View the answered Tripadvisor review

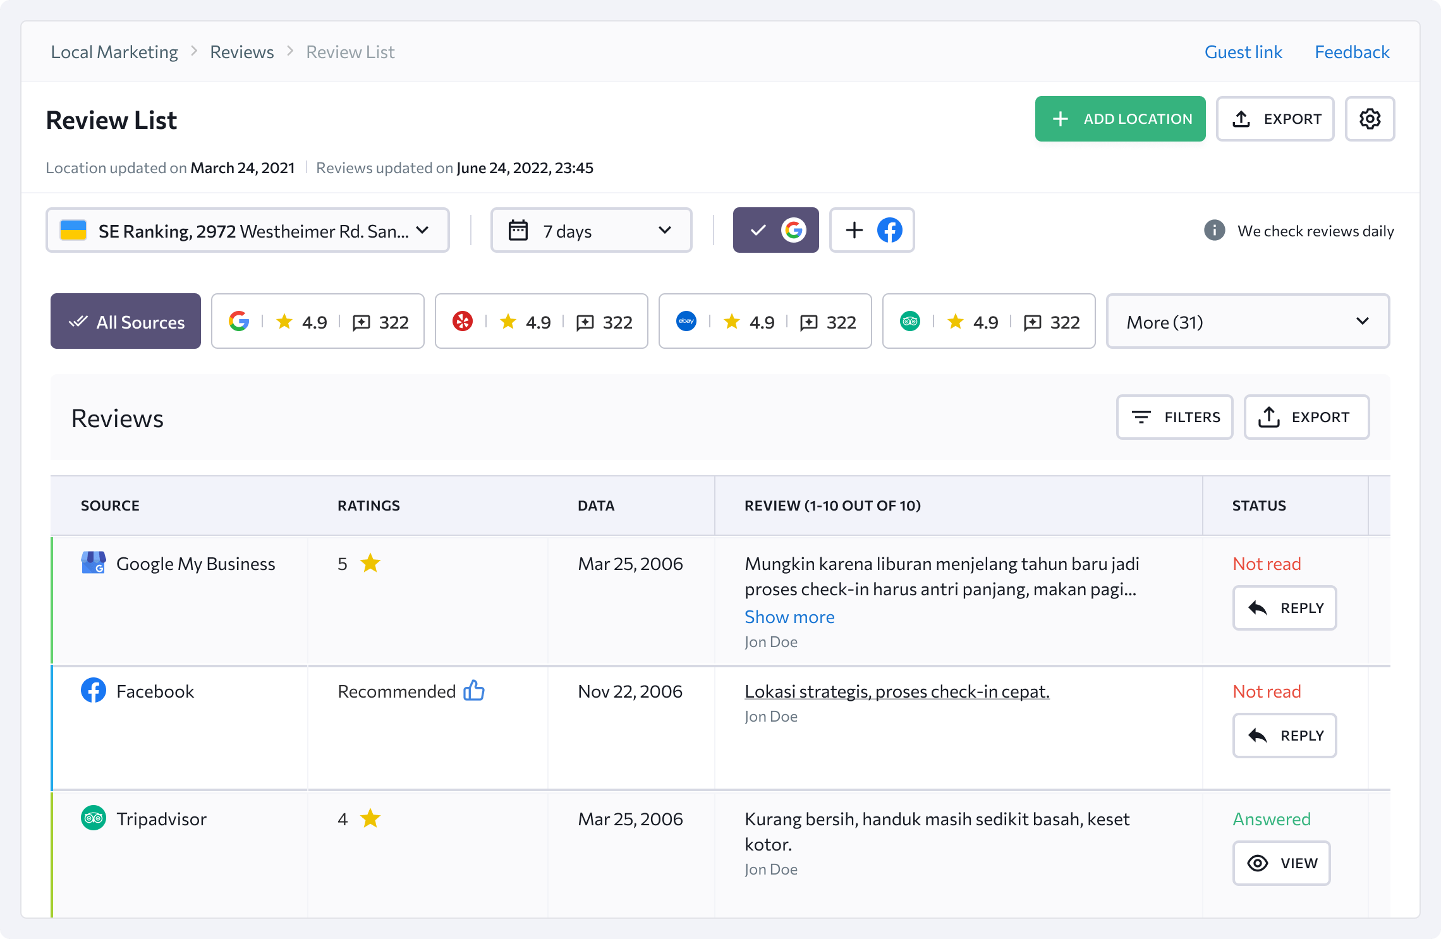[x=1282, y=863]
